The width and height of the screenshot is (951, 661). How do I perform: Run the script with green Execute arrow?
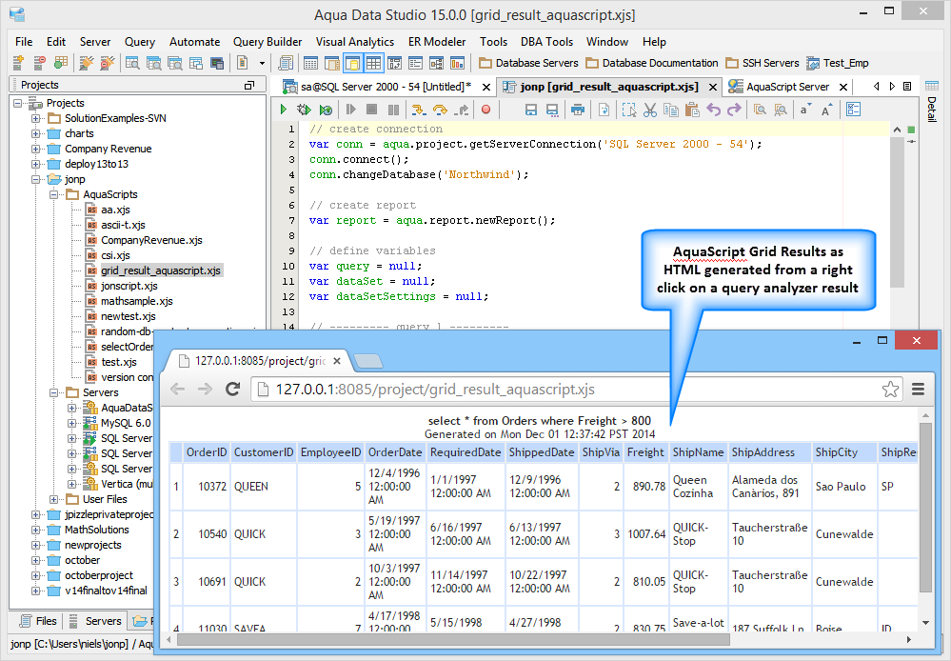point(284,110)
